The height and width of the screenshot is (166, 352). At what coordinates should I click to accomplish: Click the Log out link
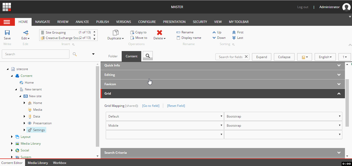click(303, 7)
